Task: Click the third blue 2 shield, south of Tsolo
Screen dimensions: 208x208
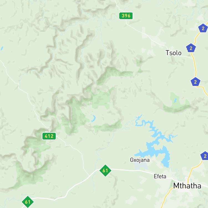Action: (196, 82)
